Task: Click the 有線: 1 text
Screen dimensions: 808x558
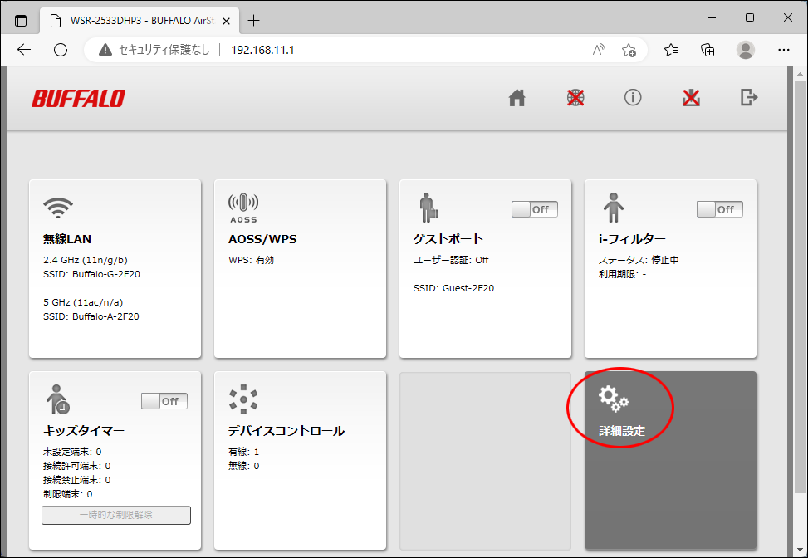Action: pos(244,452)
